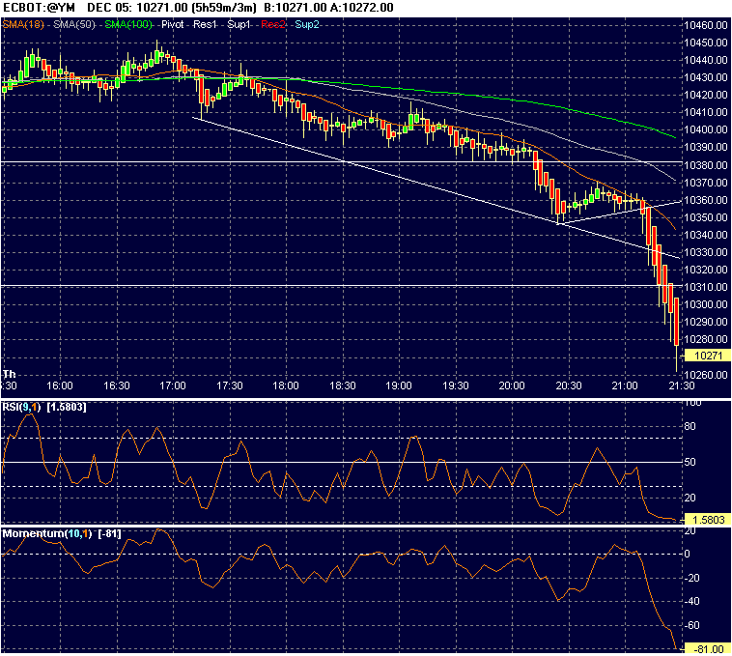Click the [-81] momentum value in header
The width and height of the screenshot is (732, 656).
click(109, 533)
